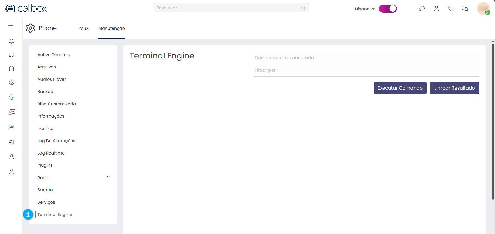Switch to the PABX tab
495x234 pixels.
tap(83, 28)
